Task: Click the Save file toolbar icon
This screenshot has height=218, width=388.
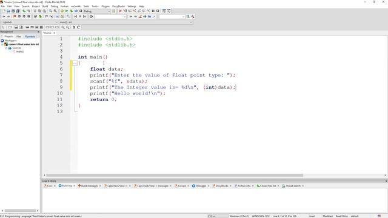Action: pos(13,11)
